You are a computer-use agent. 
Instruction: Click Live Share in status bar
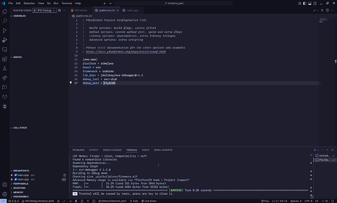(149, 201)
